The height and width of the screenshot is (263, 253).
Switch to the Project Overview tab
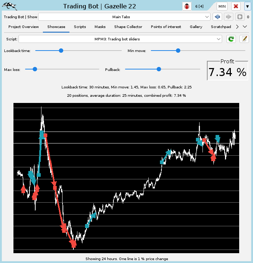[x=24, y=27]
